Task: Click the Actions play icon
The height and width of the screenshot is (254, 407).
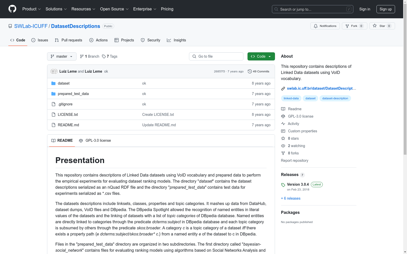Action: coord(91,40)
